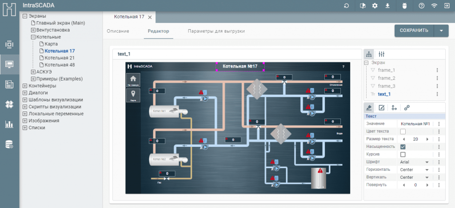Switch to the Описание tab
The height and width of the screenshot is (208, 455).
118,31
